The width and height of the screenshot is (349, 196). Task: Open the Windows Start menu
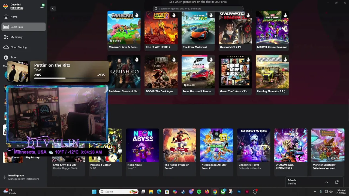(x=94, y=192)
